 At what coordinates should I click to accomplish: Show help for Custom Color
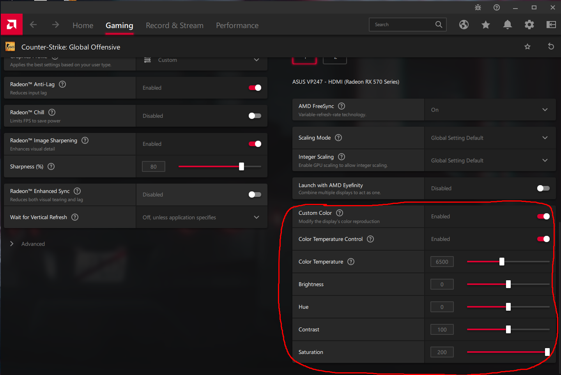(x=340, y=213)
